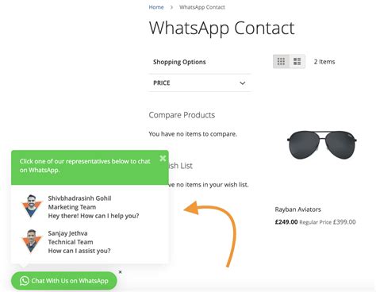Chat with Sanjay Jethva from Technical Team
The image size is (376, 292).
pyautogui.click(x=90, y=242)
